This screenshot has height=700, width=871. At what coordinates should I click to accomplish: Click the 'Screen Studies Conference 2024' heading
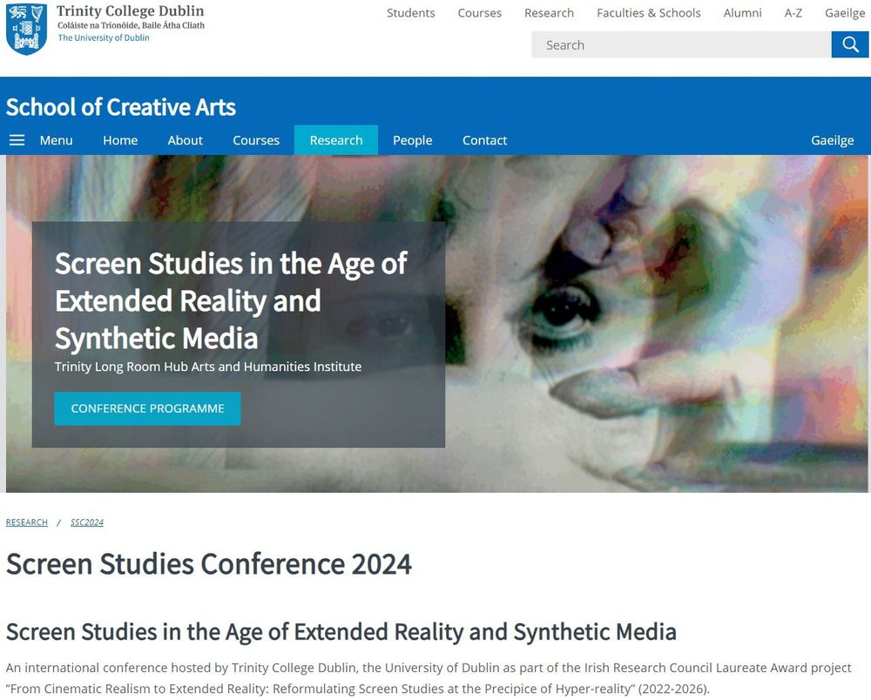pyautogui.click(x=209, y=563)
